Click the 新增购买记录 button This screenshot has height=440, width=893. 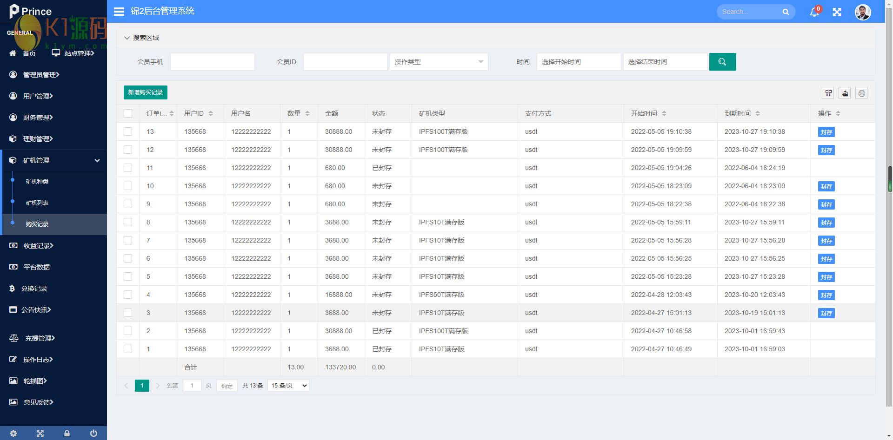point(145,92)
